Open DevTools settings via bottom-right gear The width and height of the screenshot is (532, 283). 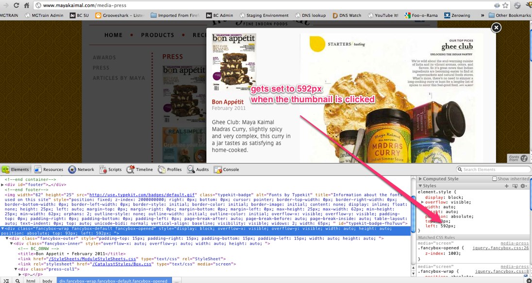tap(529, 280)
